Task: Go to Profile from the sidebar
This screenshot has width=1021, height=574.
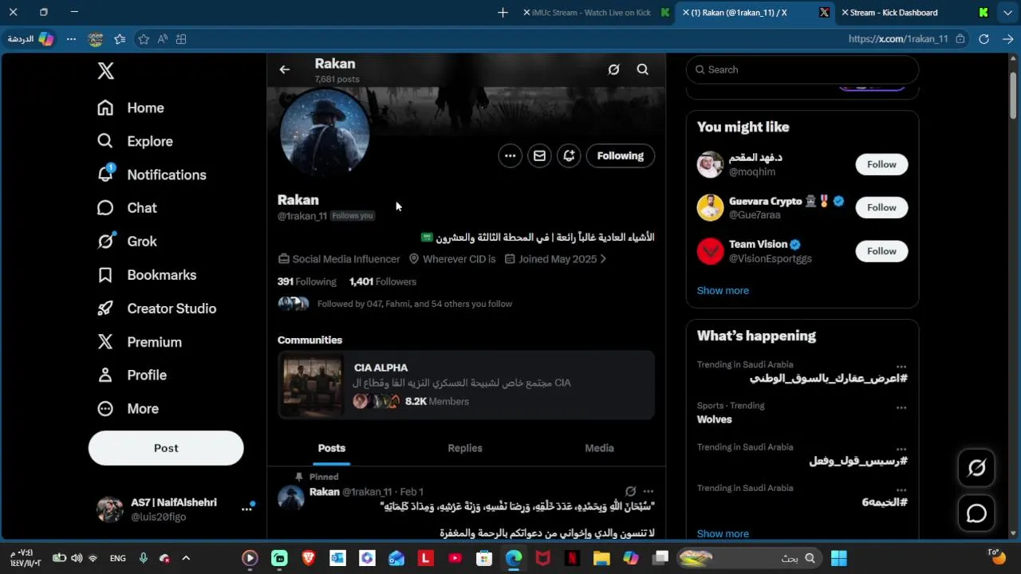Action: [x=132, y=375]
